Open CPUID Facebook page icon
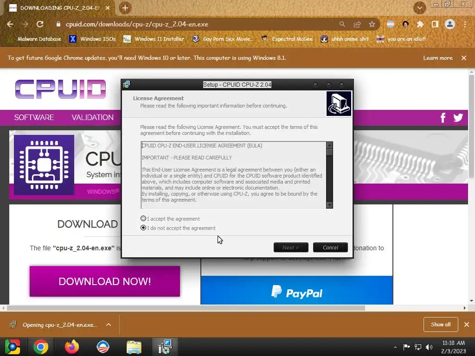Image resolution: width=475 pixels, height=356 pixels. click(x=443, y=117)
